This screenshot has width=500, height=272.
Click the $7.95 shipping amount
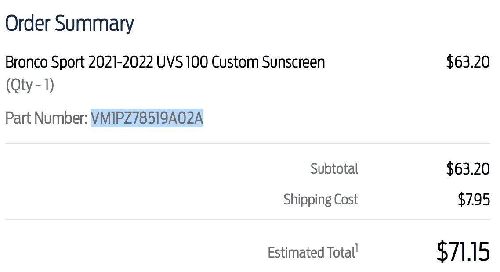click(473, 200)
